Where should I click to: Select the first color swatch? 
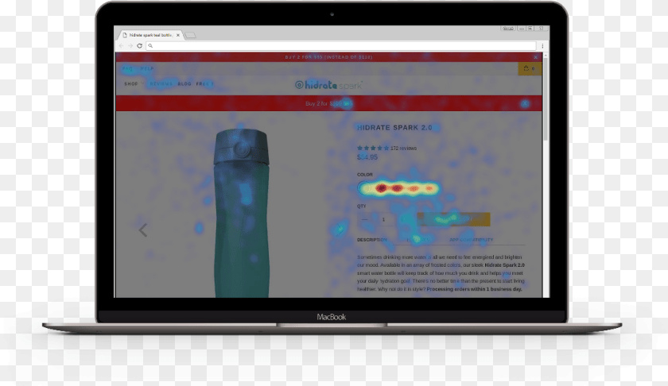pos(365,188)
